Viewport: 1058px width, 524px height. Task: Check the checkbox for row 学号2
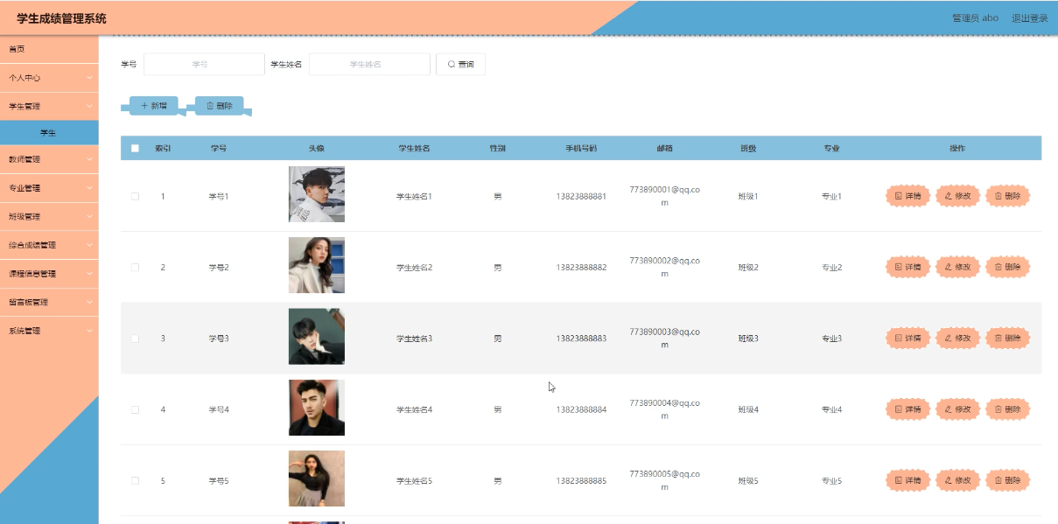click(x=135, y=267)
